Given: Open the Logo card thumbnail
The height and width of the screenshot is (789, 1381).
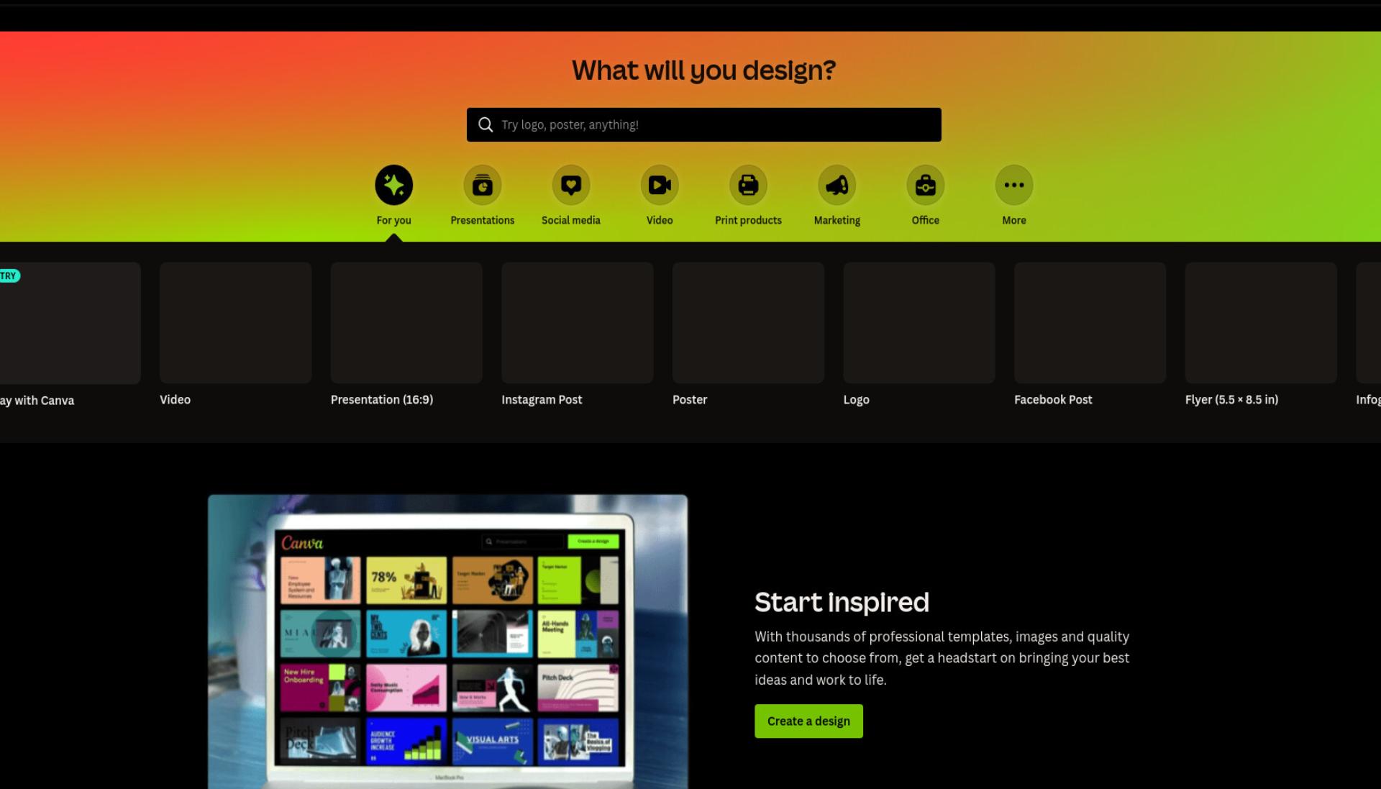Looking at the screenshot, I should point(919,322).
